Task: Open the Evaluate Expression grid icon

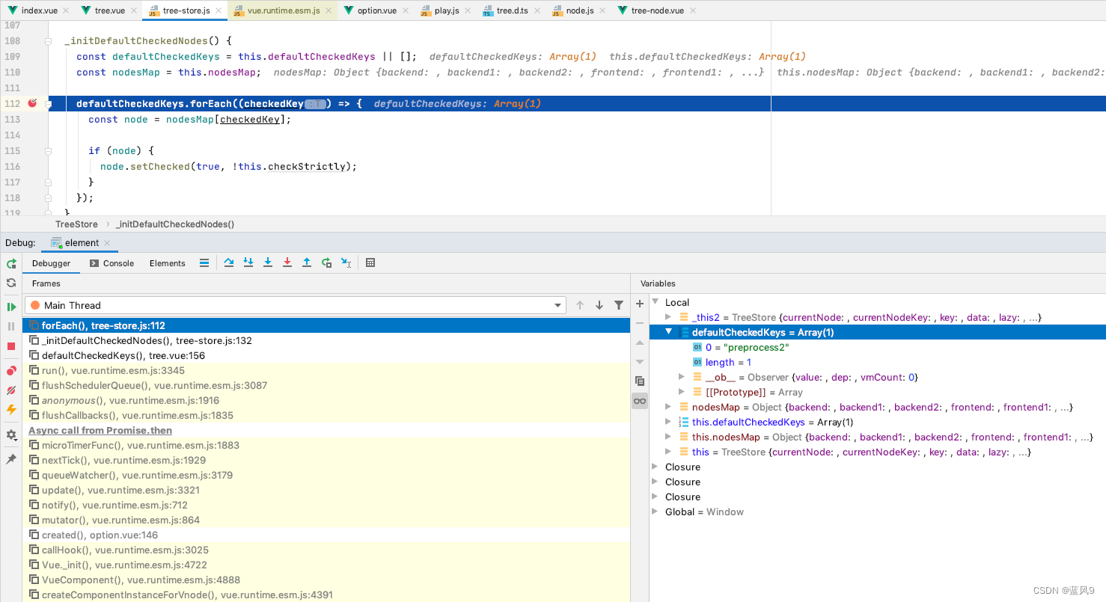Action: click(x=370, y=262)
